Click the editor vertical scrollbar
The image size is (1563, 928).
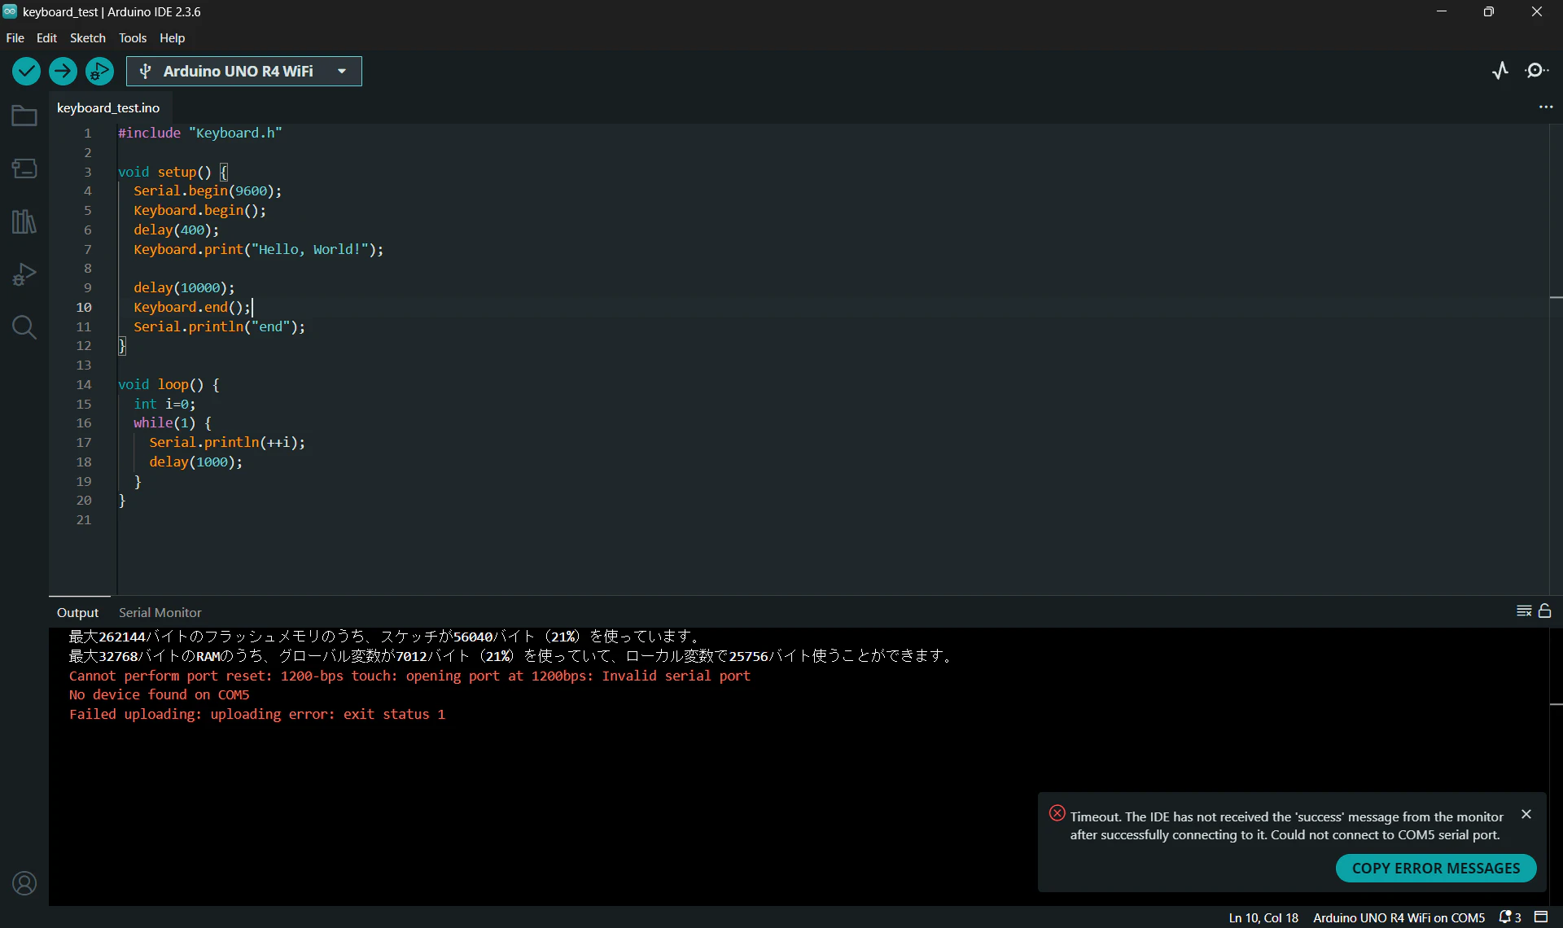1556,358
